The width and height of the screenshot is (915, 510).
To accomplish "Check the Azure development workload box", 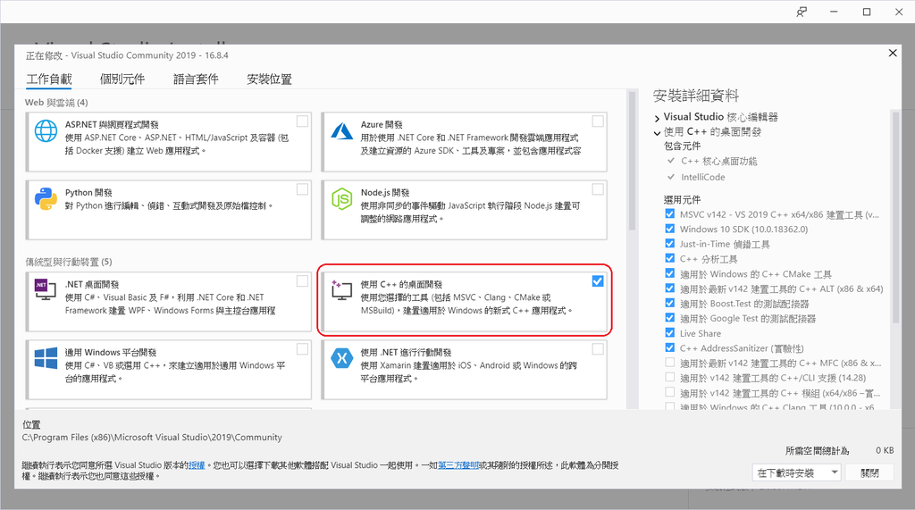I will click(x=598, y=121).
